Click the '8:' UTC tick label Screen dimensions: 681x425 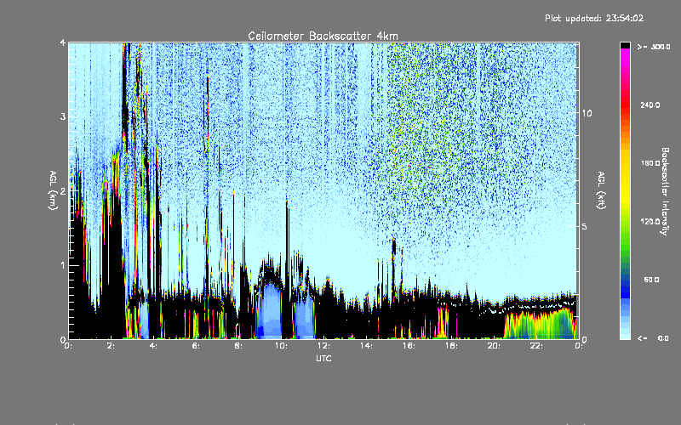coord(239,346)
